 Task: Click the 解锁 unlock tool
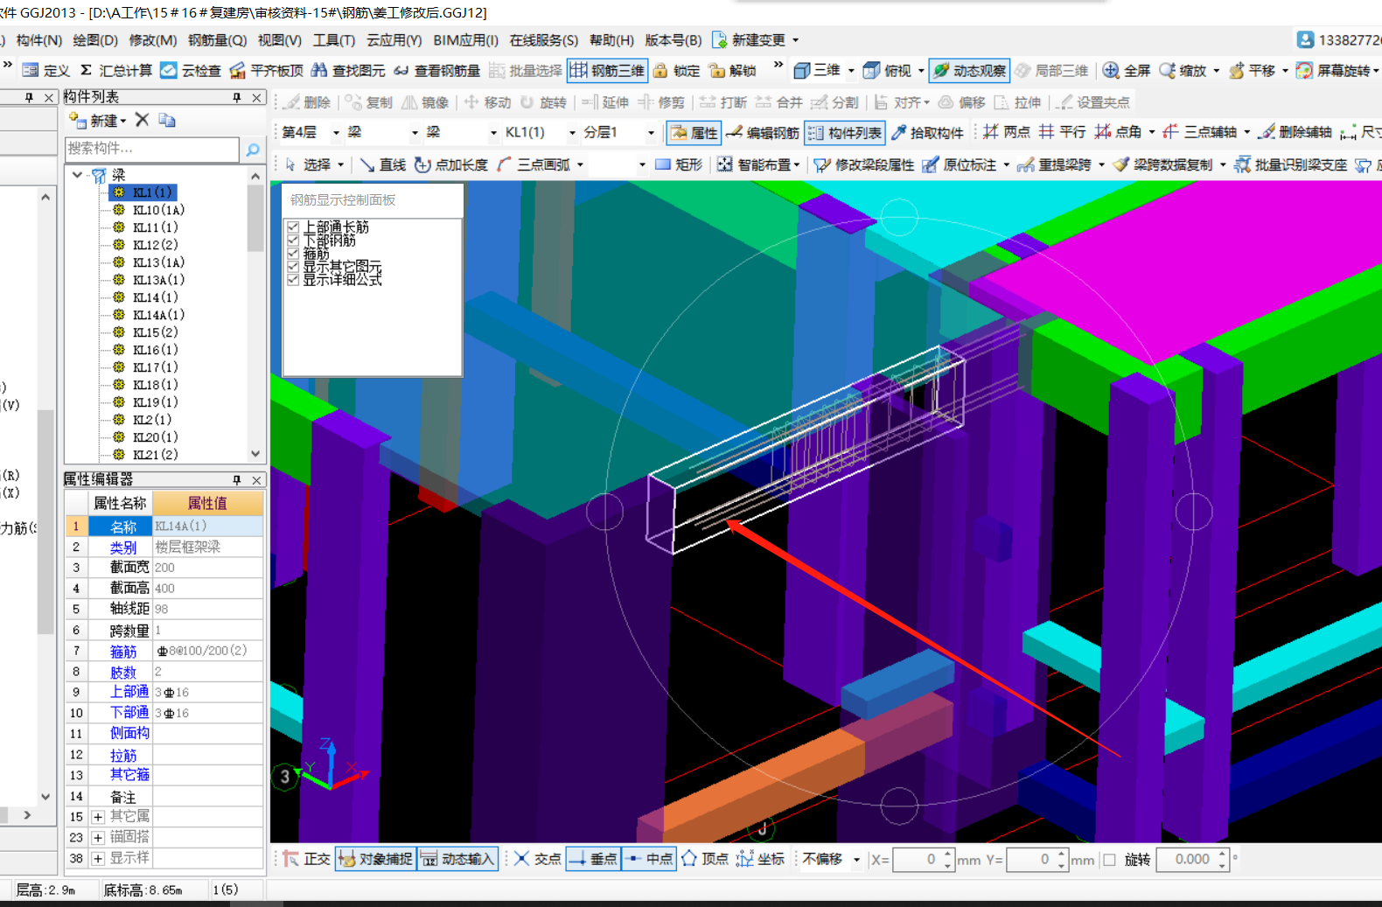click(x=733, y=70)
